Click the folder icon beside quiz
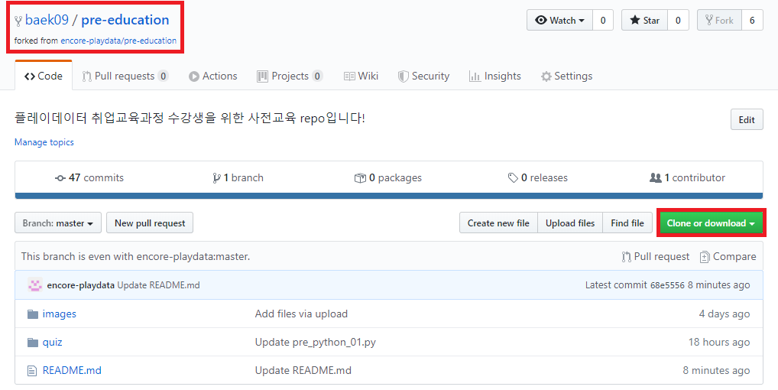Screen dimensions: 778x390 tap(33, 343)
